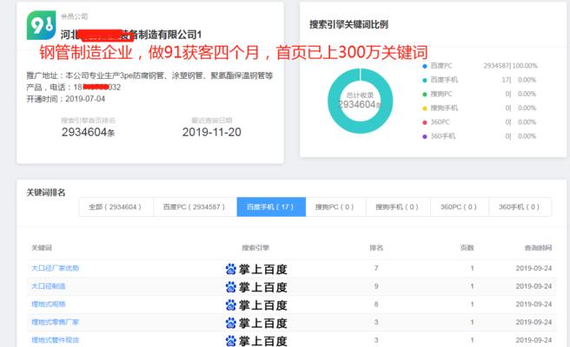Click the 查询时间 column header
Viewport: 570px width, 347px height.
point(538,248)
